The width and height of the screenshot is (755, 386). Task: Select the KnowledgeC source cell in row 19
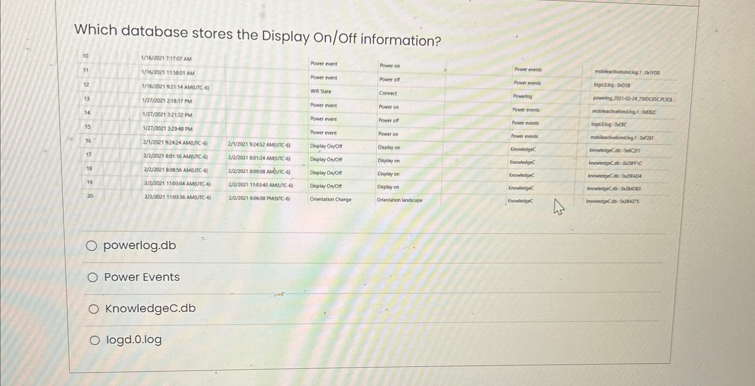click(x=521, y=188)
